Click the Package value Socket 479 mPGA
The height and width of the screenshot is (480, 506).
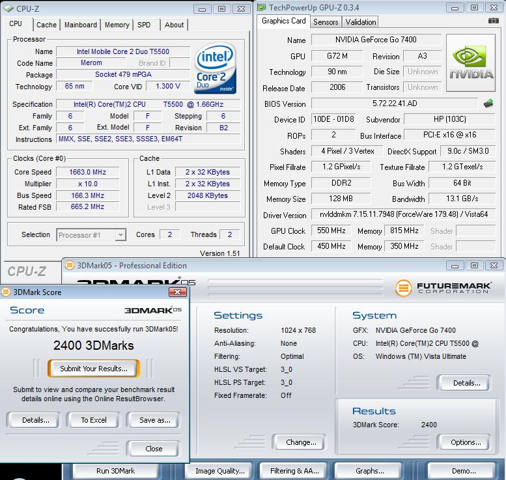click(x=123, y=74)
